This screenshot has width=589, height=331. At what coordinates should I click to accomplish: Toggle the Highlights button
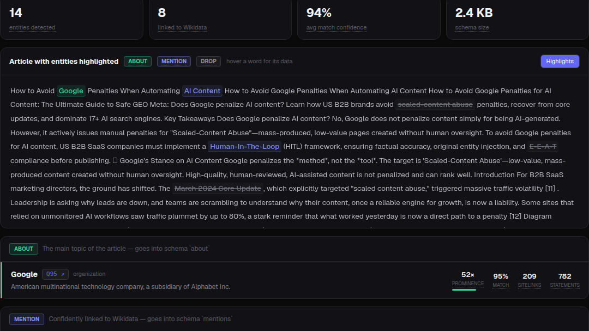pyautogui.click(x=560, y=61)
